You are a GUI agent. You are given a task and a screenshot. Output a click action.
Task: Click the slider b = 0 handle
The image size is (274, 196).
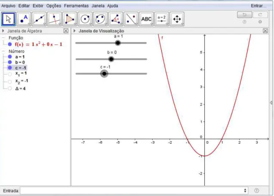tap(111, 59)
